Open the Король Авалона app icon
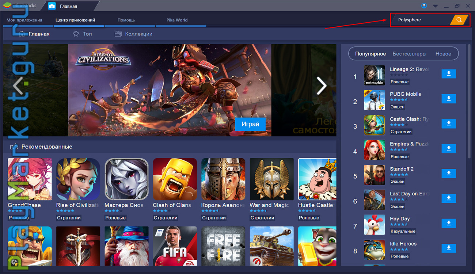This screenshot has height=274, width=475. click(223, 180)
